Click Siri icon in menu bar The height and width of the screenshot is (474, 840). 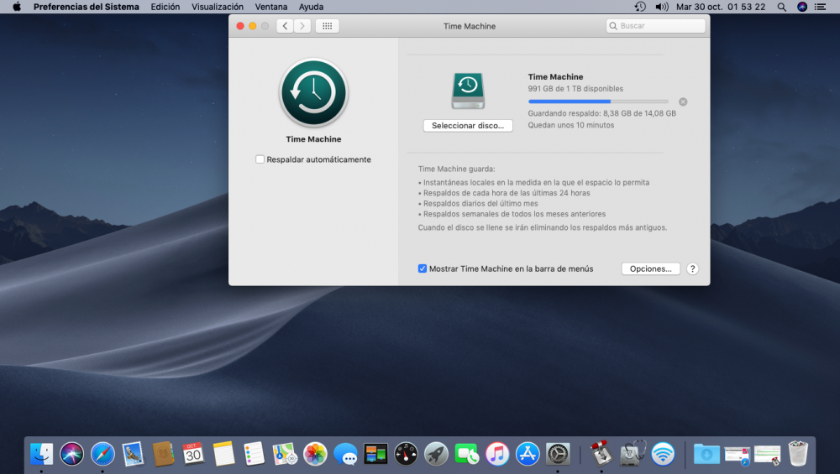tap(802, 7)
